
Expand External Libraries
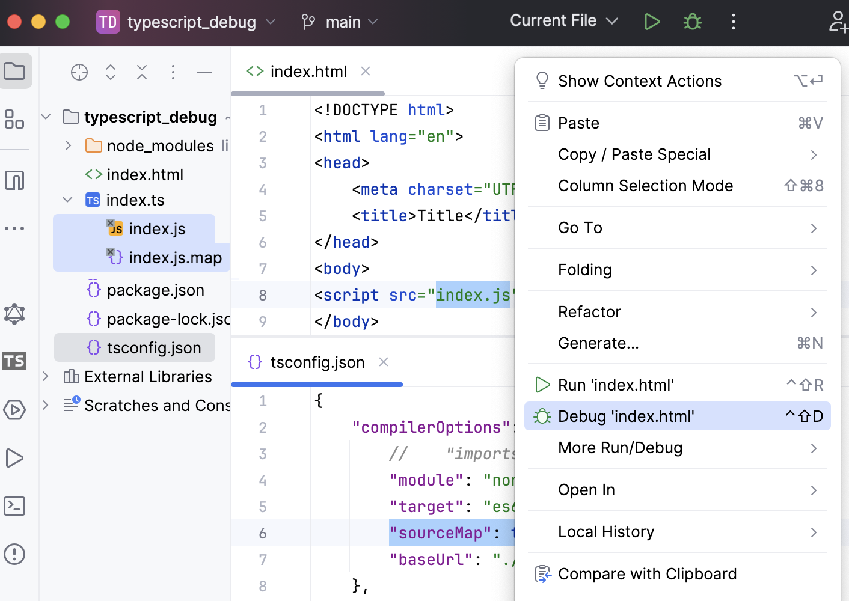coord(46,376)
